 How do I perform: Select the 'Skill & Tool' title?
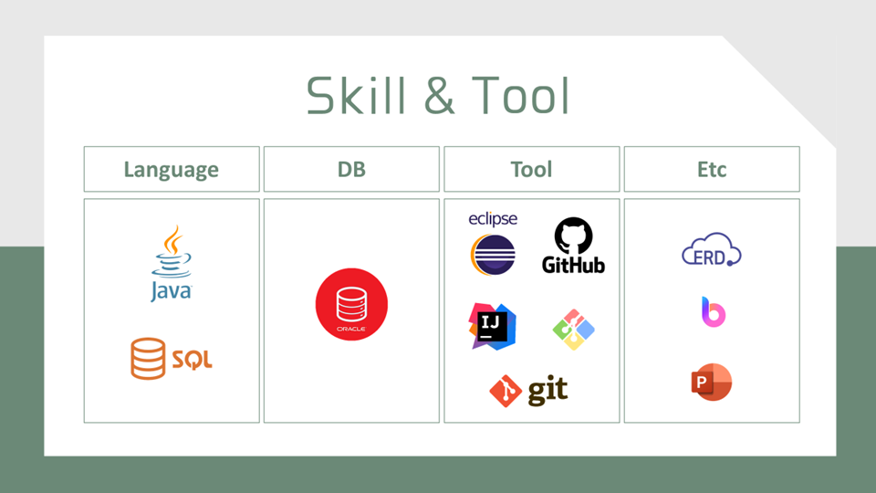coord(439,96)
